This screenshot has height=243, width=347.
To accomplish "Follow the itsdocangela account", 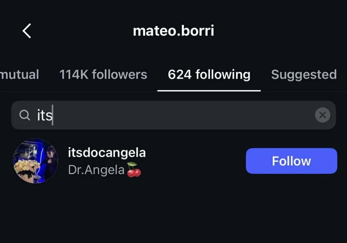I will 291,161.
